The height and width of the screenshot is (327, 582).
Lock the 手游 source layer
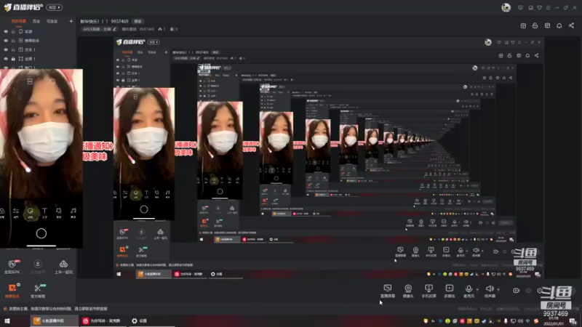tap(13, 31)
